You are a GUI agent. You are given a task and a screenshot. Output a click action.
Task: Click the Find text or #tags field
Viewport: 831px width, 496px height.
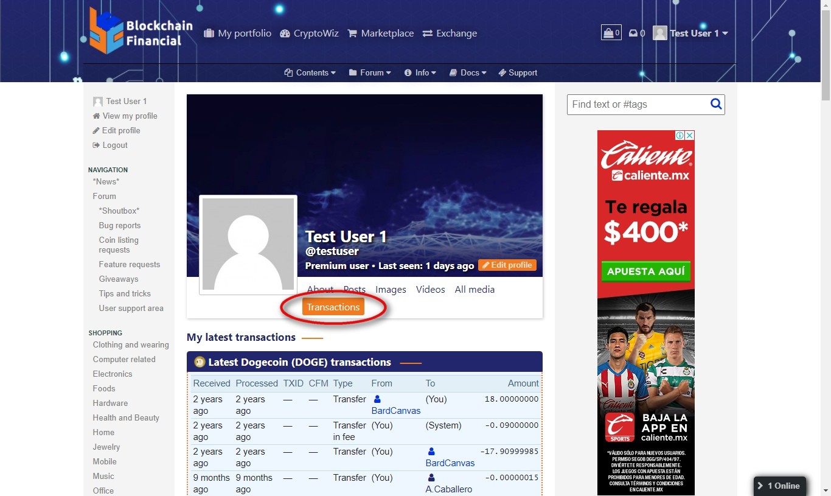click(638, 104)
